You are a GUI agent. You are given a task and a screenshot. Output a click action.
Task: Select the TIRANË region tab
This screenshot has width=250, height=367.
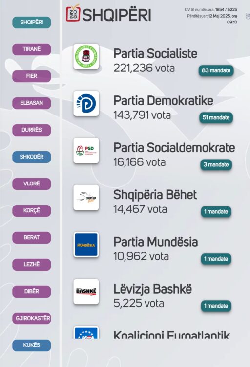pyautogui.click(x=32, y=49)
